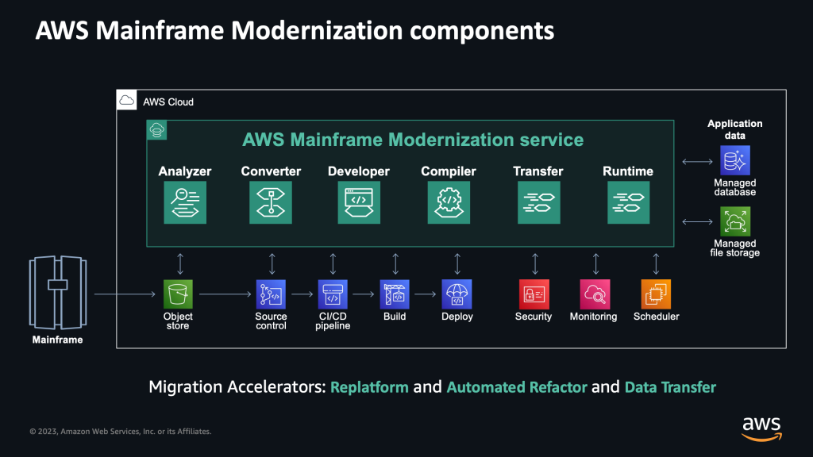Select the Analyzer component icon

(x=185, y=202)
